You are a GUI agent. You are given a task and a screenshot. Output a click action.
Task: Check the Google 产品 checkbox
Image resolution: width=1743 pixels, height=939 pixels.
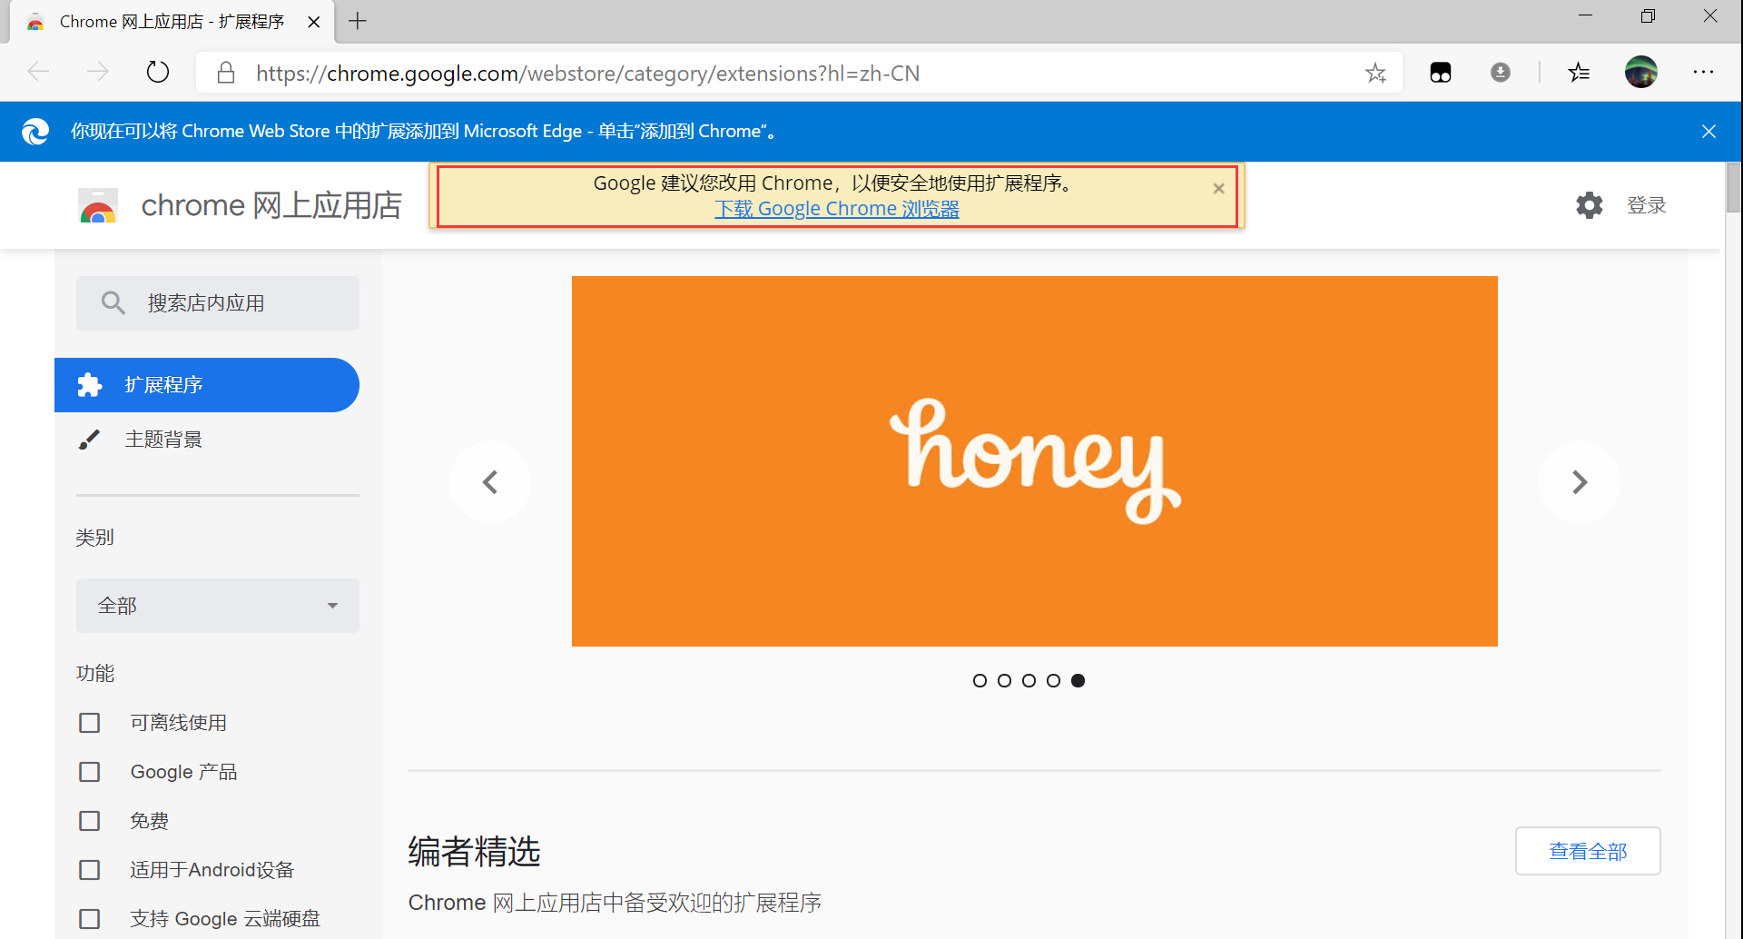point(90,772)
